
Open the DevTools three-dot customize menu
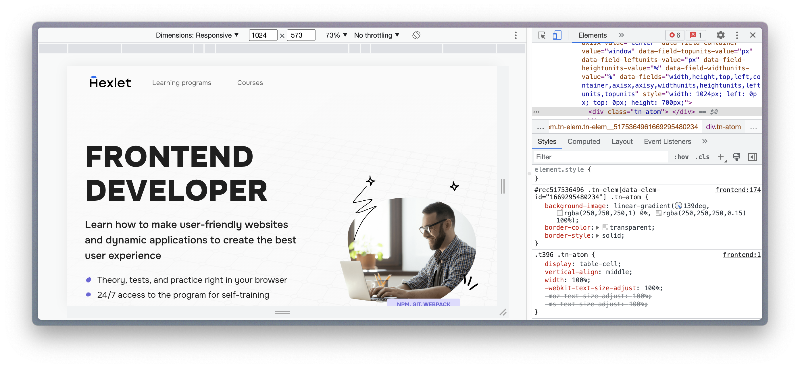737,35
